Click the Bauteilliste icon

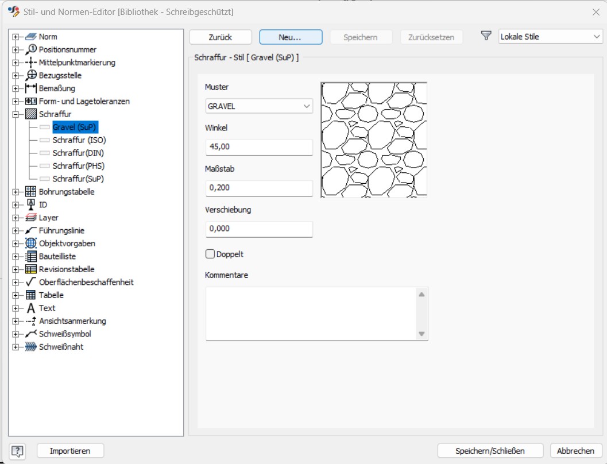30,256
